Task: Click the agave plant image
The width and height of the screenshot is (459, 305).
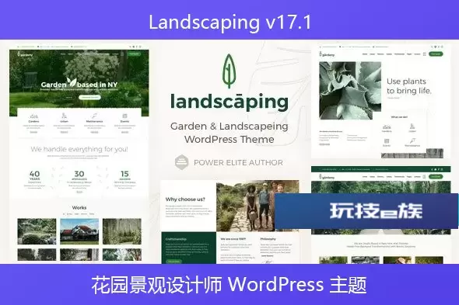Action: pos(350,90)
